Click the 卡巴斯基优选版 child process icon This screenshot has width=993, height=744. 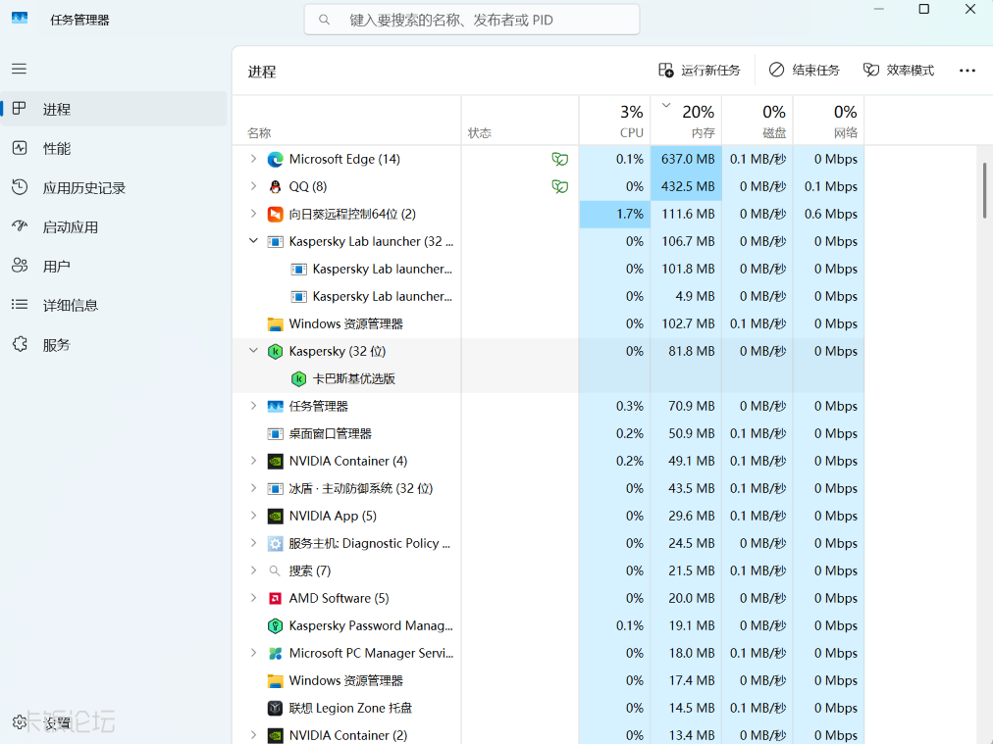click(298, 379)
